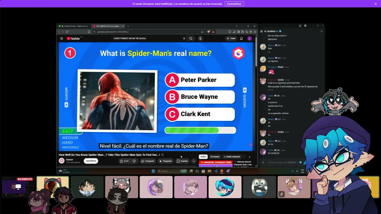
Task: Go to YouTube home via logo
Action: [x=74, y=38]
